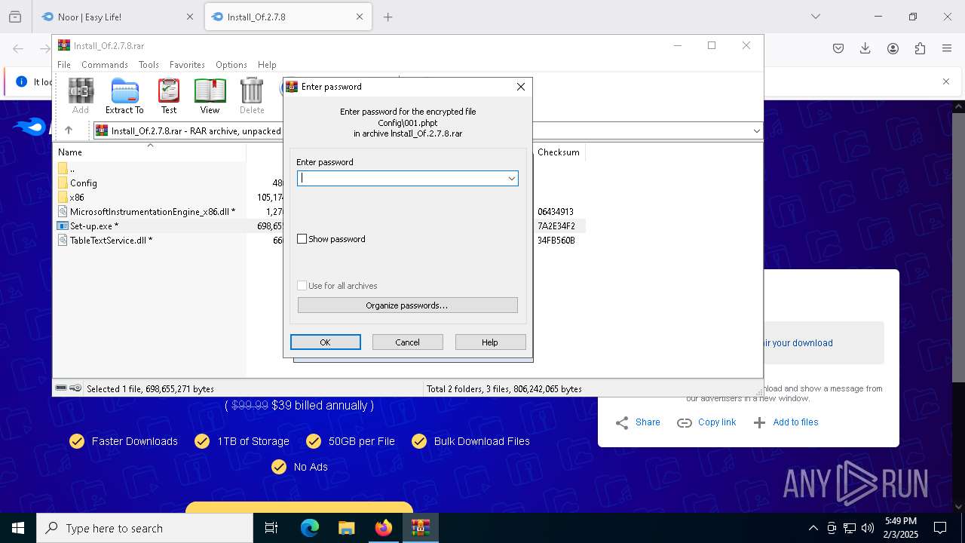Open the Options menu

tap(231, 65)
